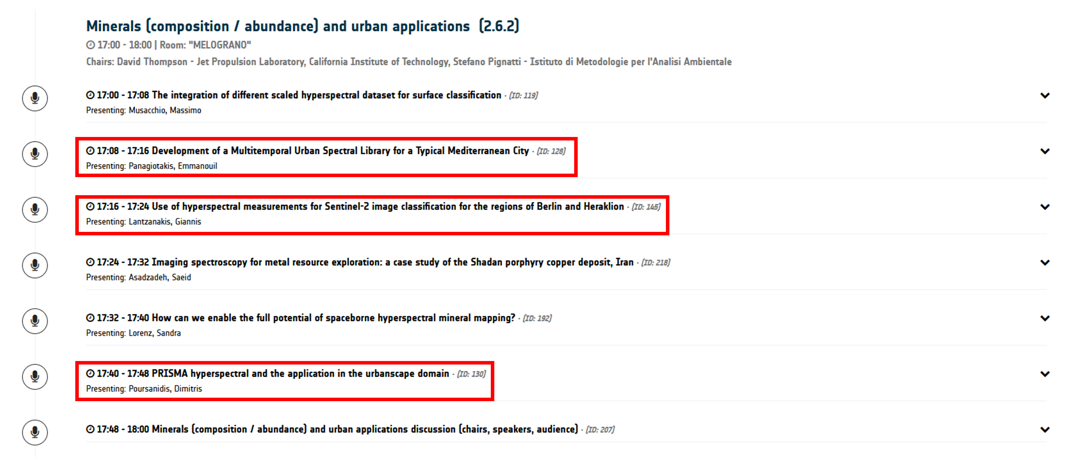Click microphone icon beside Panagiotakis presentation

coord(35,154)
